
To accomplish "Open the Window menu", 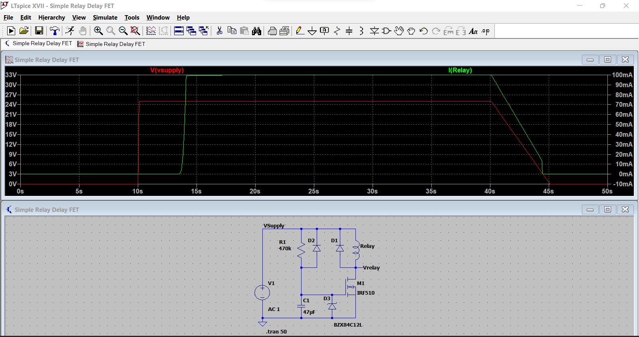I will [x=158, y=18].
